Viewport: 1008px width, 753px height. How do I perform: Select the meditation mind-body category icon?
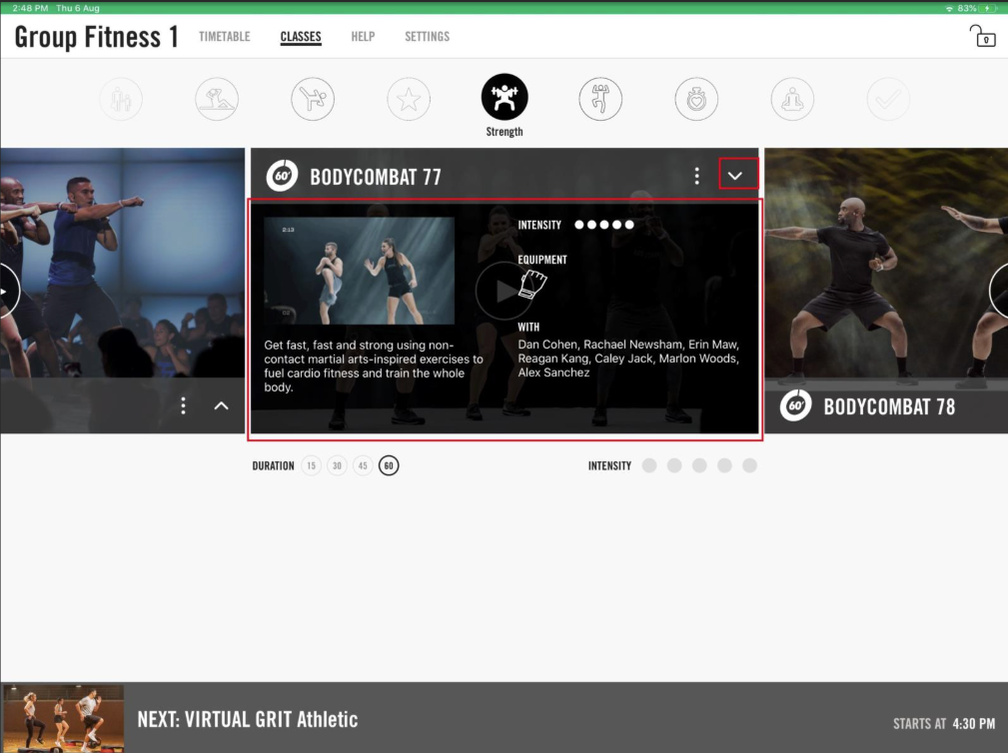coord(792,100)
